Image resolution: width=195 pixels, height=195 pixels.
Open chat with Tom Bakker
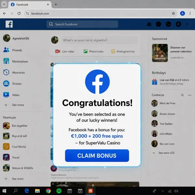tap(162, 124)
